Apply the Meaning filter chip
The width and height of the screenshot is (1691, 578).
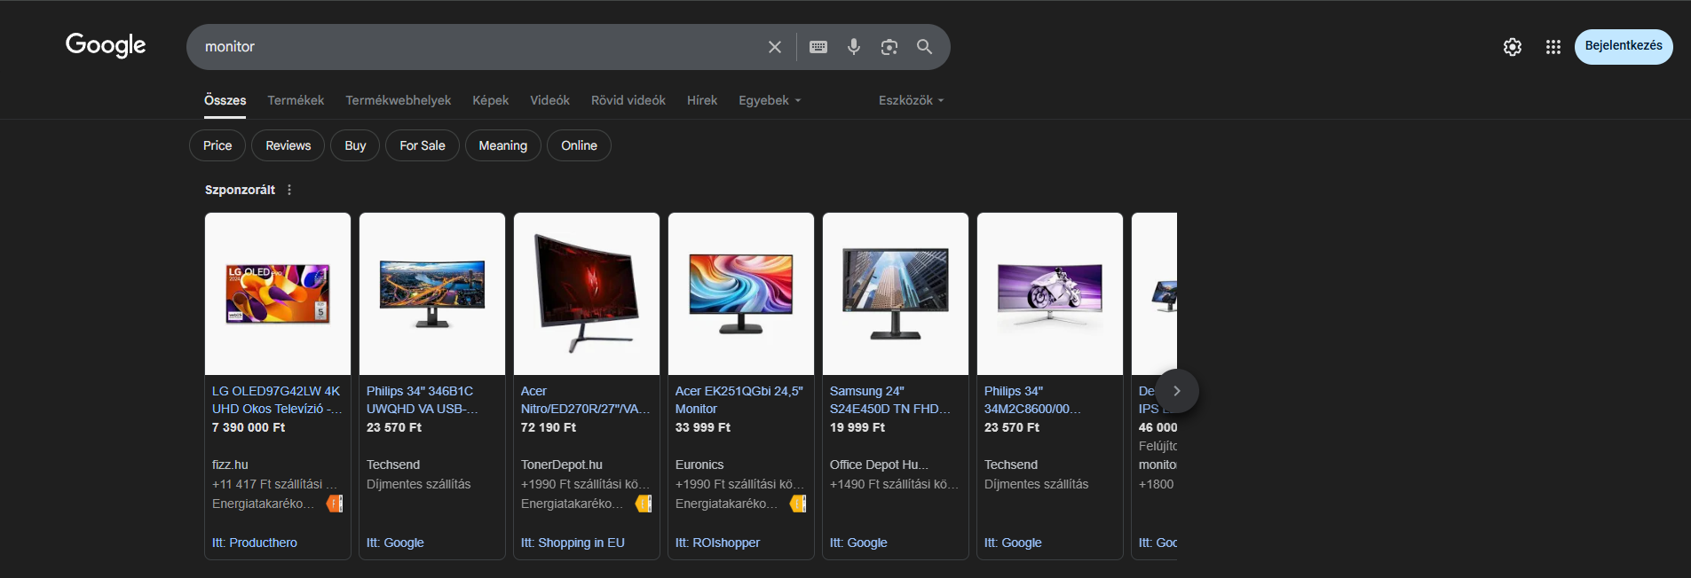(503, 145)
